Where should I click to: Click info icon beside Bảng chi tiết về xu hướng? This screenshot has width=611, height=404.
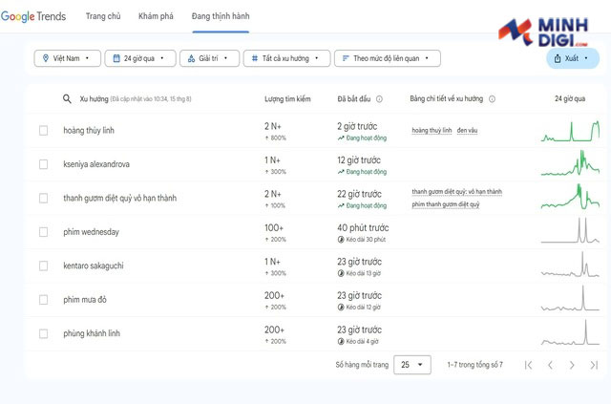[x=493, y=99]
